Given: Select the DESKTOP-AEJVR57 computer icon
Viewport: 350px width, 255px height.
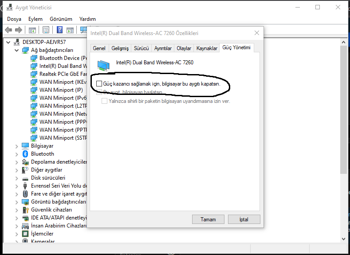Looking at the screenshot, I should click(x=16, y=42).
